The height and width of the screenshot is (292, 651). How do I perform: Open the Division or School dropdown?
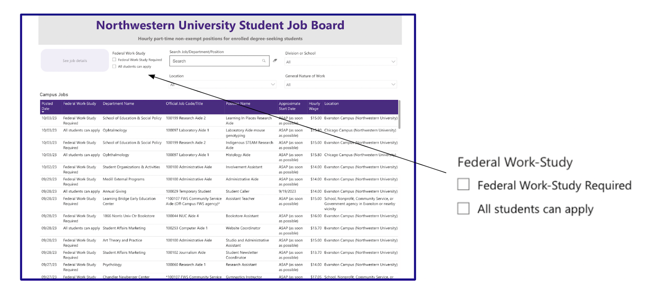pos(341,62)
